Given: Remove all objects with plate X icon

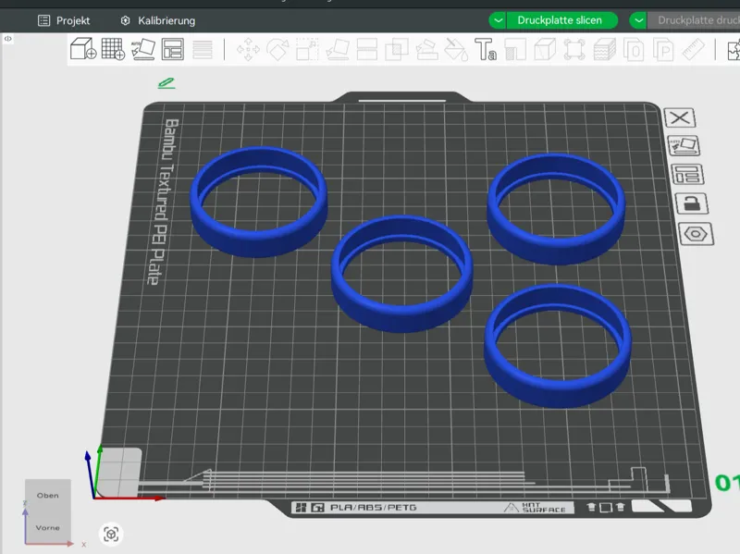Looking at the screenshot, I should [680, 117].
